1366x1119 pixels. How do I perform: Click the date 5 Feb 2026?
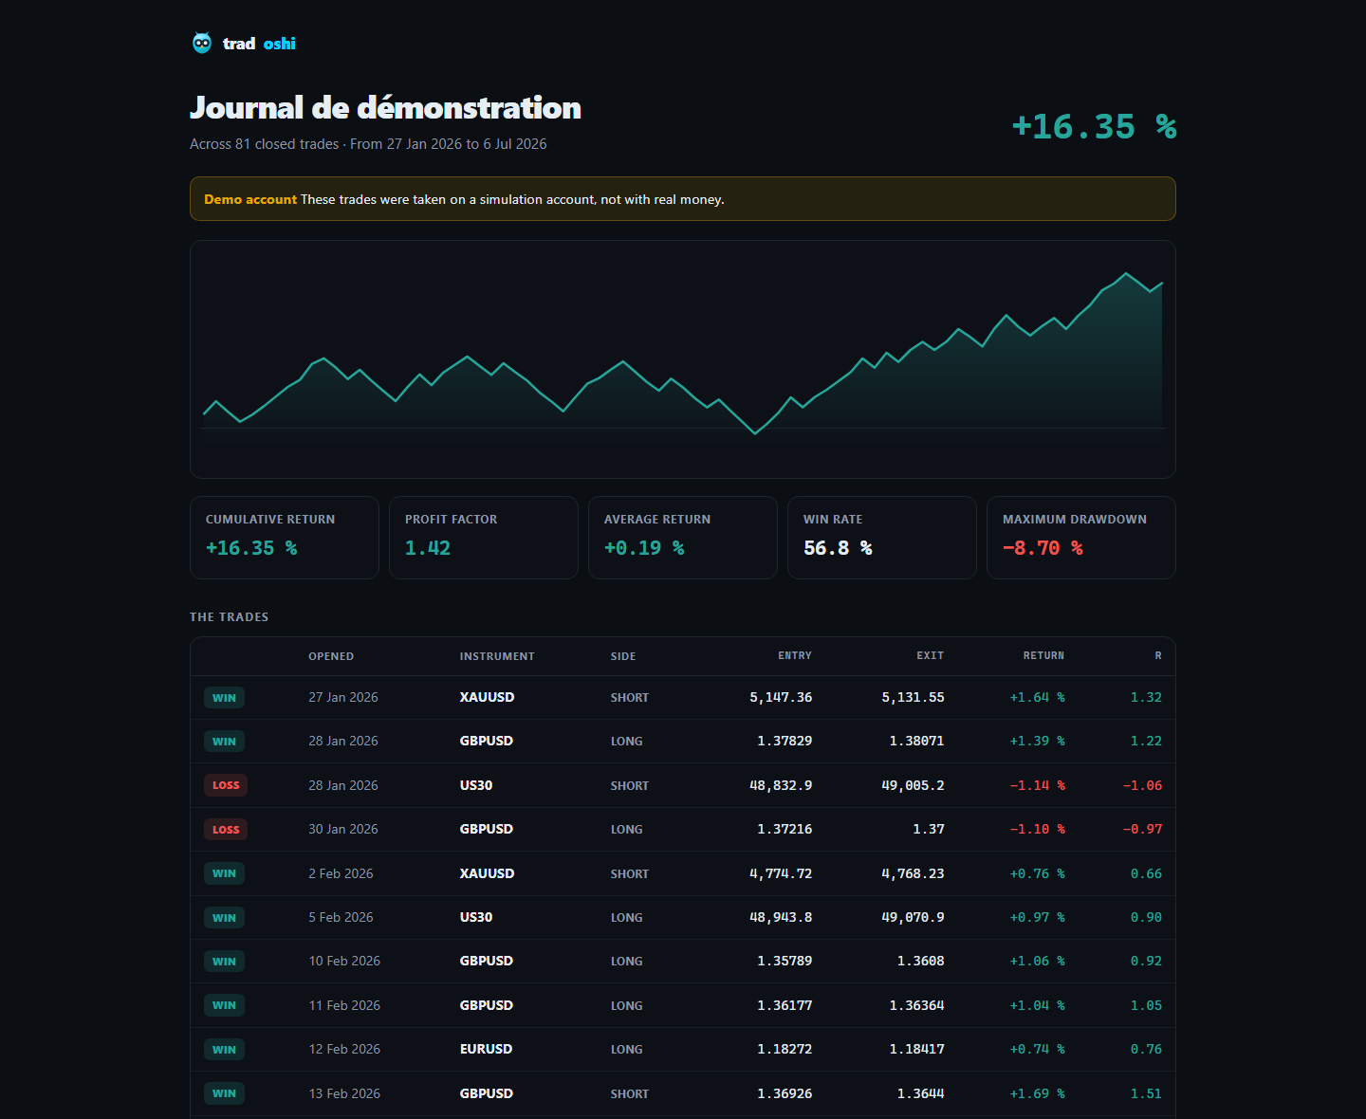pyautogui.click(x=341, y=917)
